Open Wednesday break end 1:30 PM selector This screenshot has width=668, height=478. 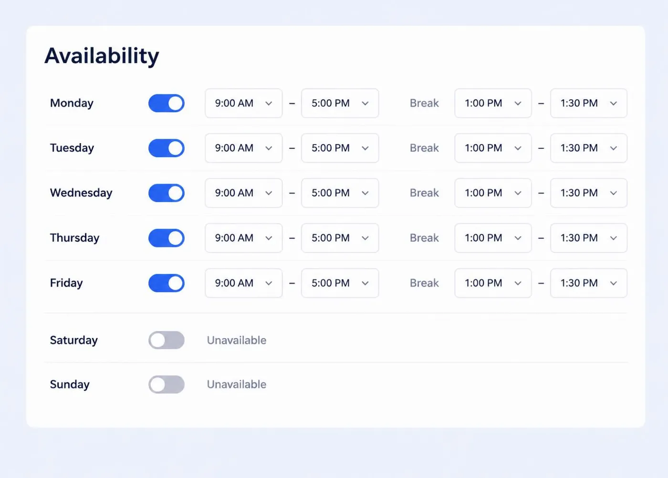[589, 193]
